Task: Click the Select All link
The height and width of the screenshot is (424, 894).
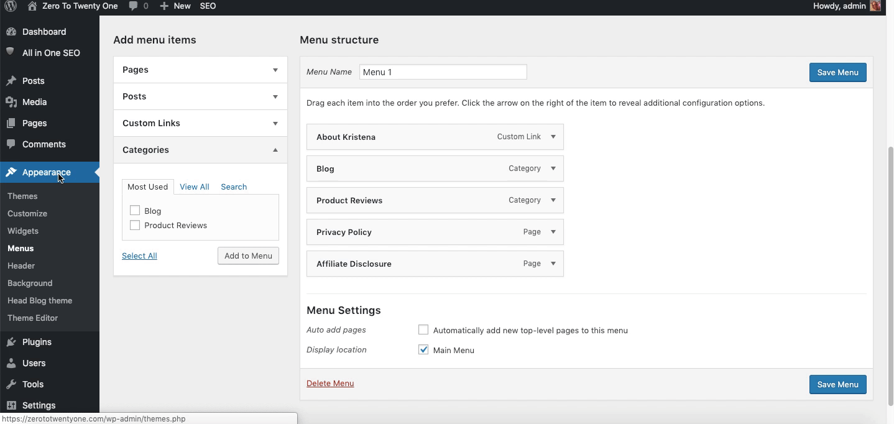Action: [x=139, y=256]
